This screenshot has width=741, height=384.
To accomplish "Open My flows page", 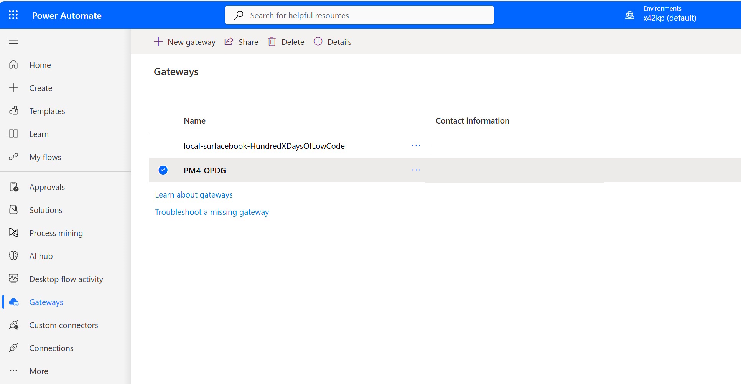I will [45, 157].
